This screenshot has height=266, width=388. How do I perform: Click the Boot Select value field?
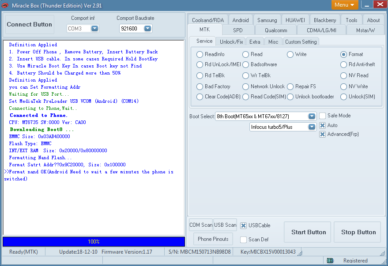click(262, 116)
